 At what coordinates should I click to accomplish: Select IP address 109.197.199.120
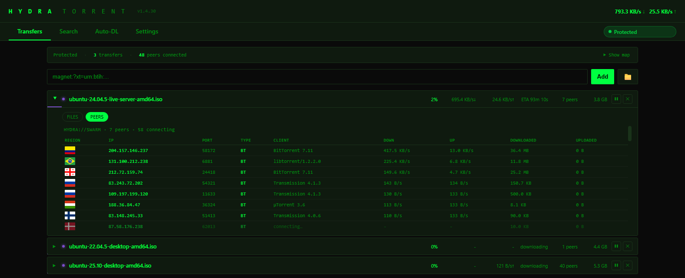pos(128,194)
